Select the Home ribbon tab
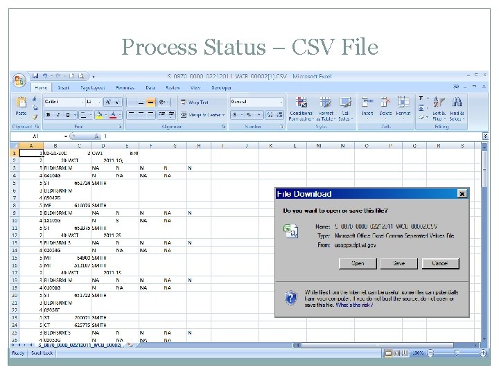The image size is (499, 374). coord(41,87)
